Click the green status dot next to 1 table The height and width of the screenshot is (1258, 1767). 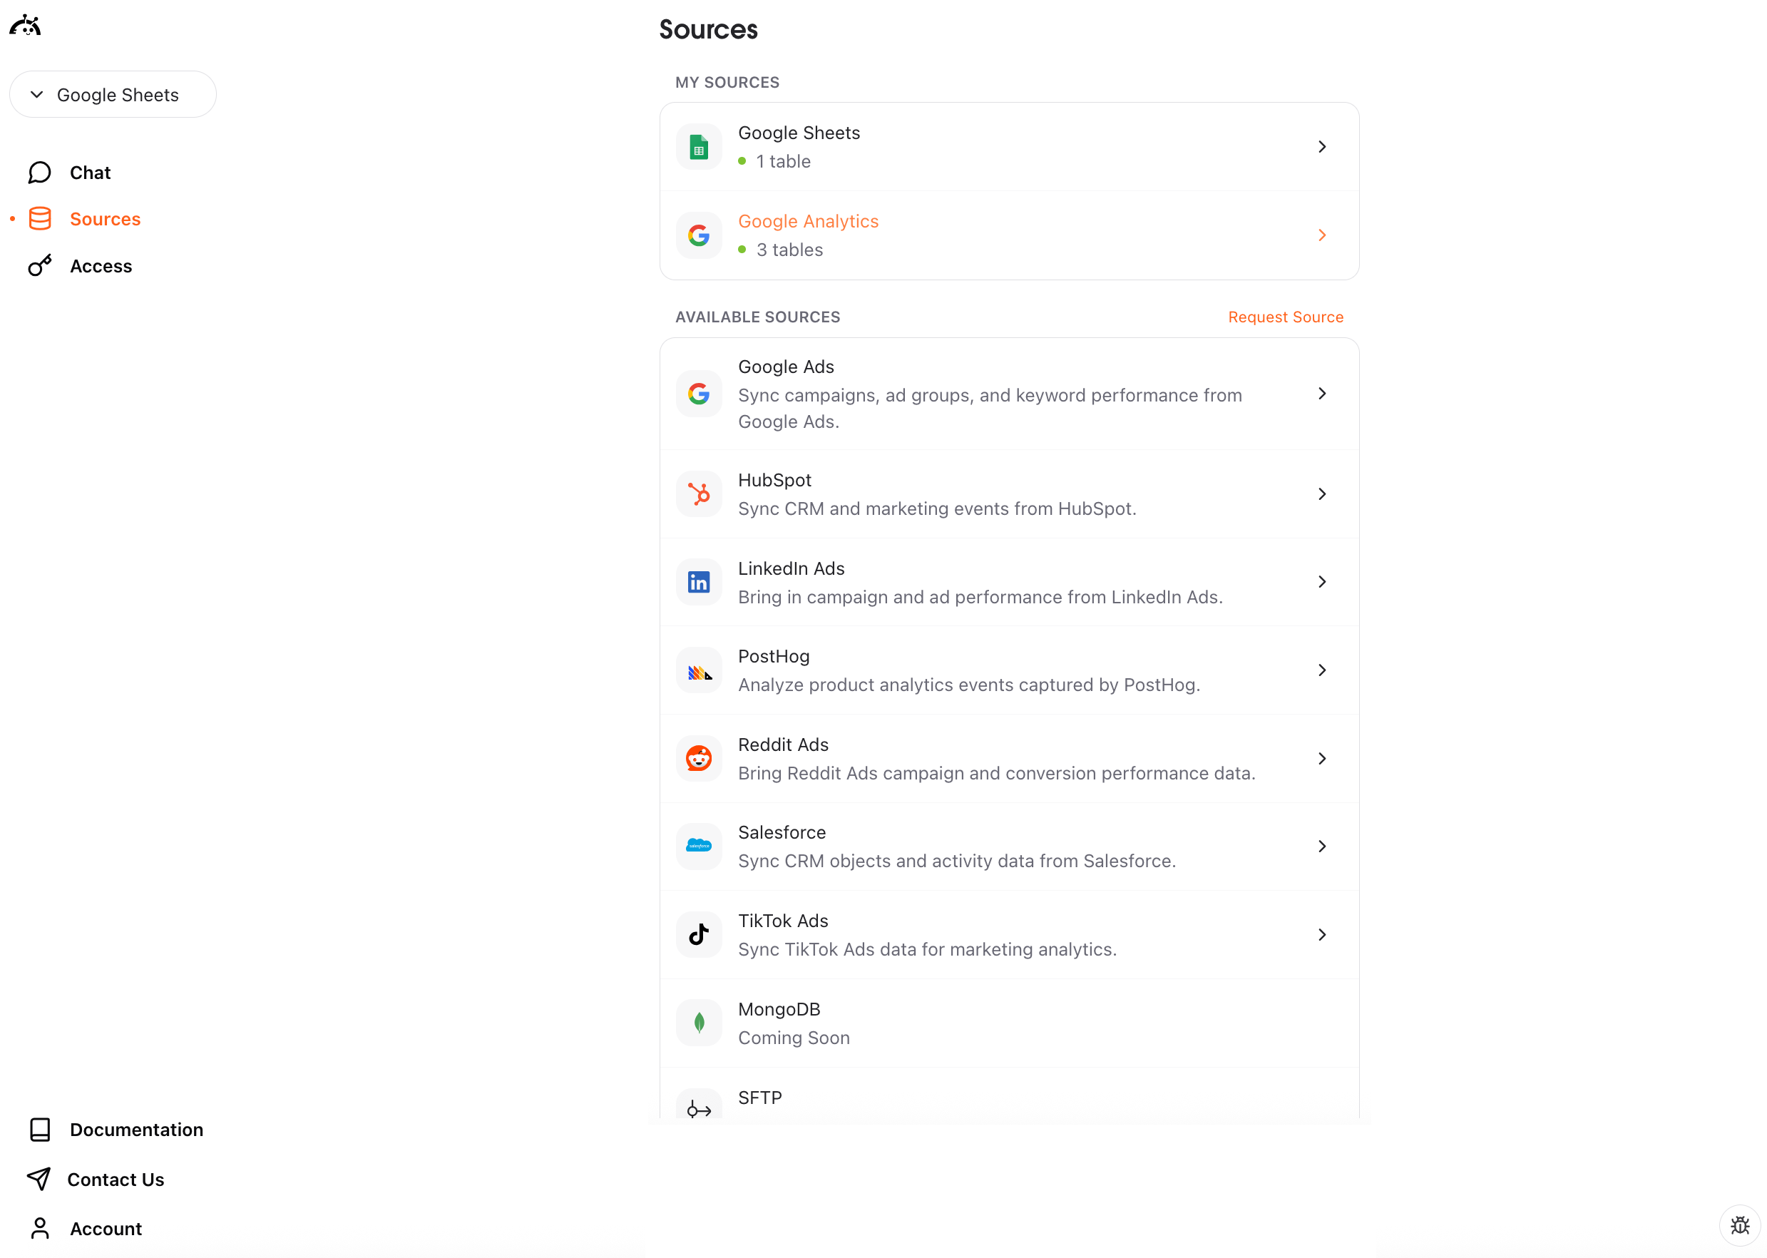coord(742,161)
